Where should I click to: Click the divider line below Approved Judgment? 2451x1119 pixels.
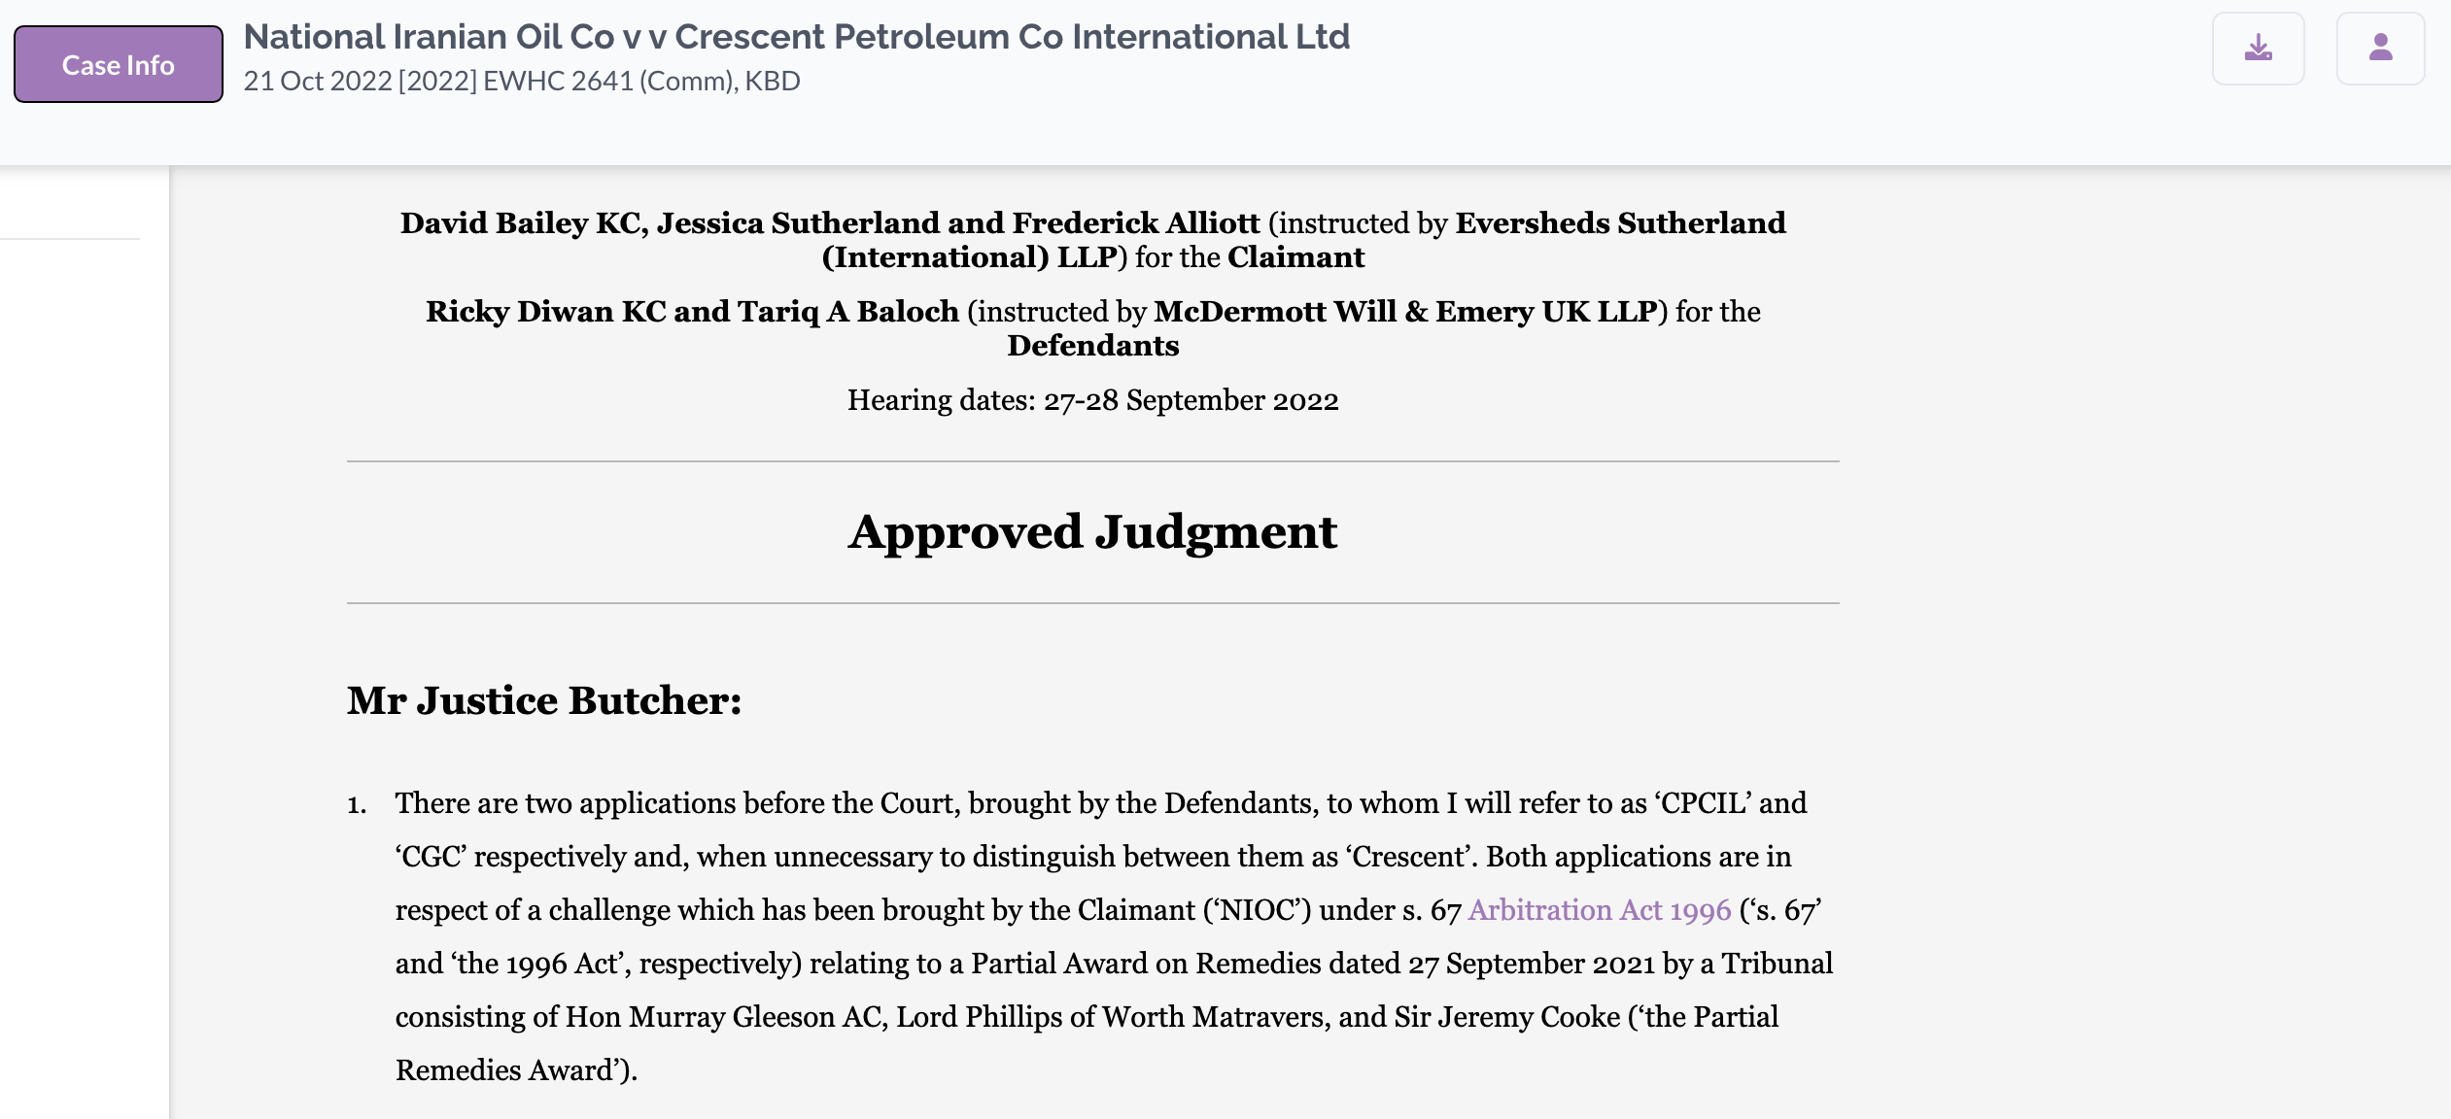coord(1092,603)
